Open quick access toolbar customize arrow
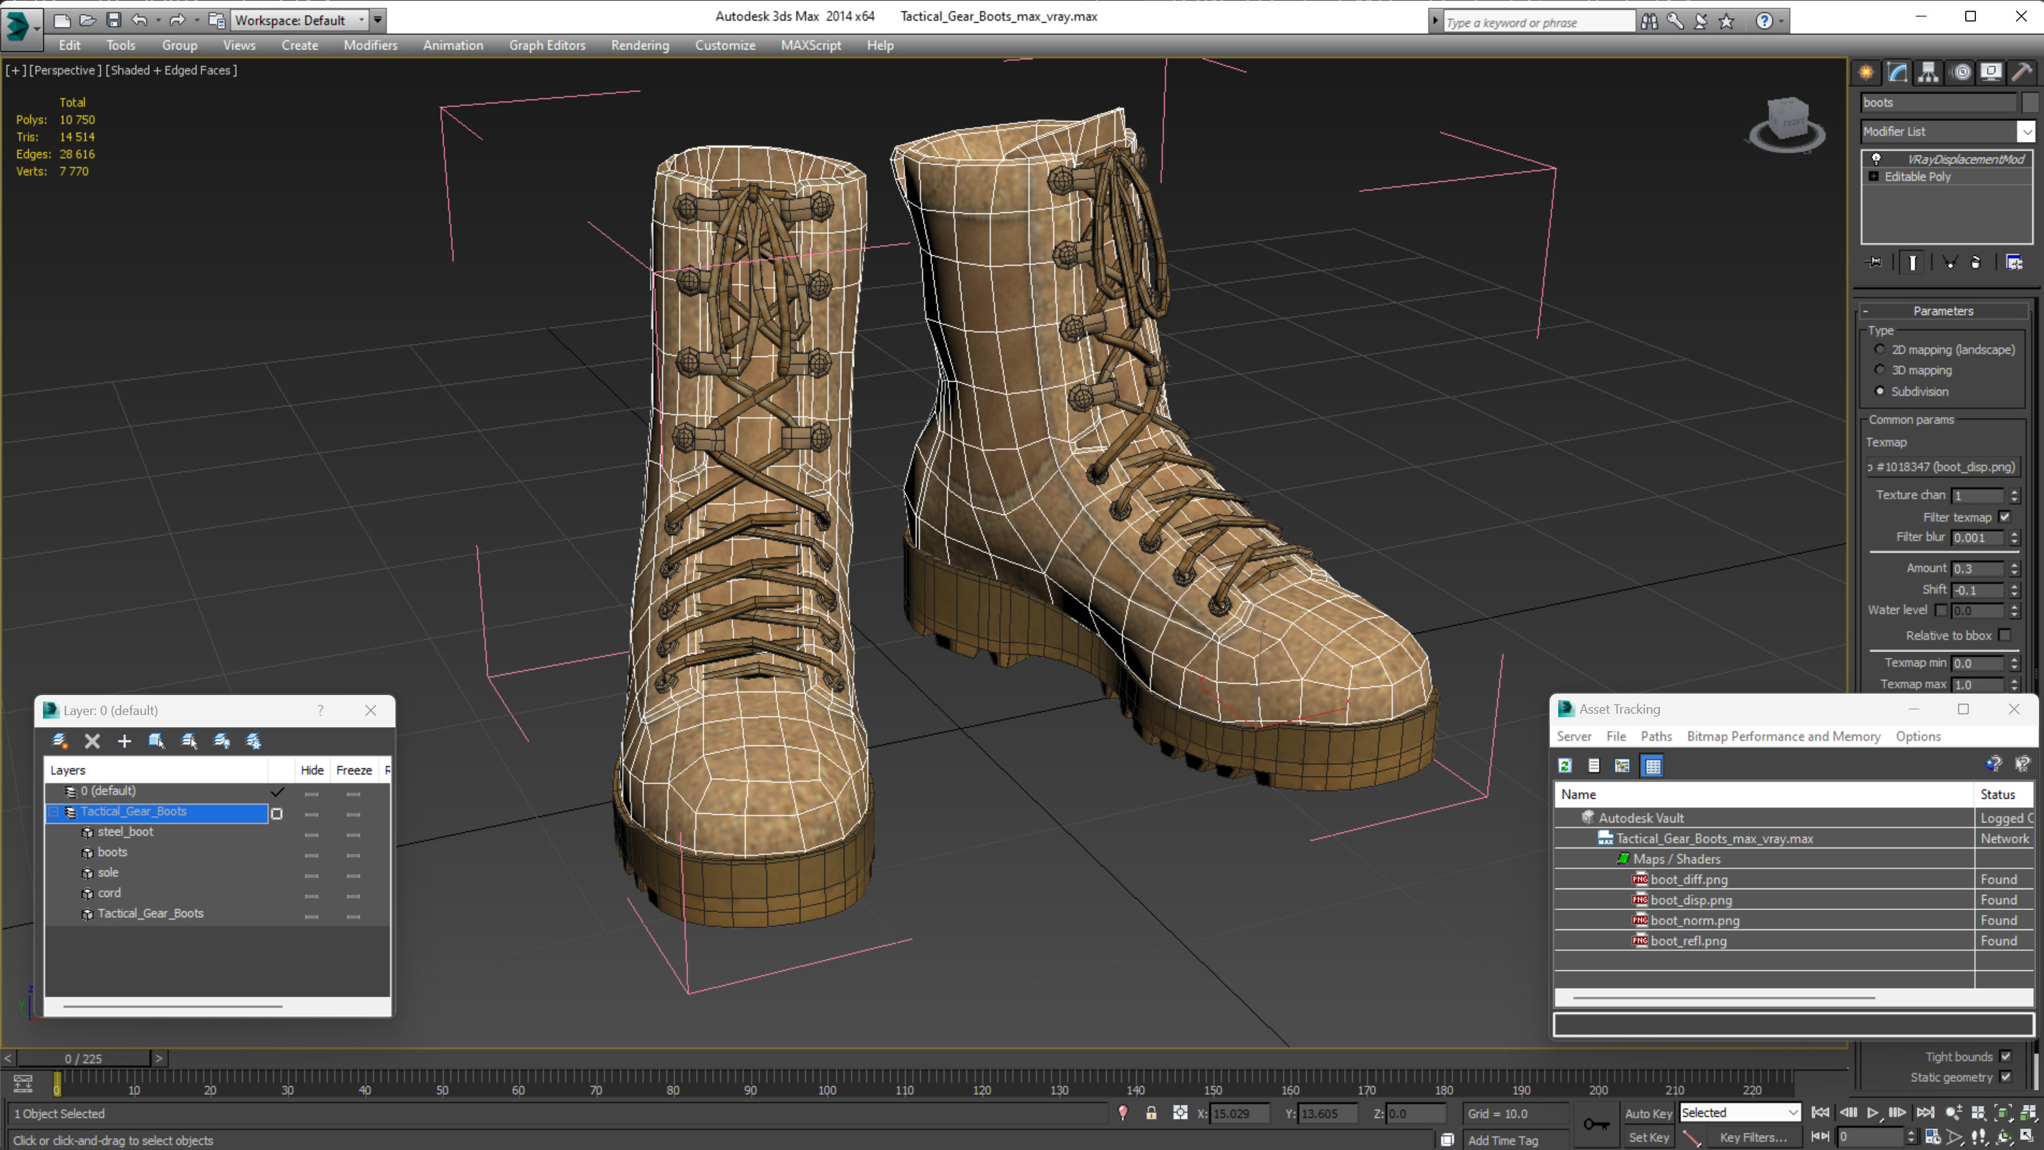The height and width of the screenshot is (1150, 2044). tap(378, 20)
